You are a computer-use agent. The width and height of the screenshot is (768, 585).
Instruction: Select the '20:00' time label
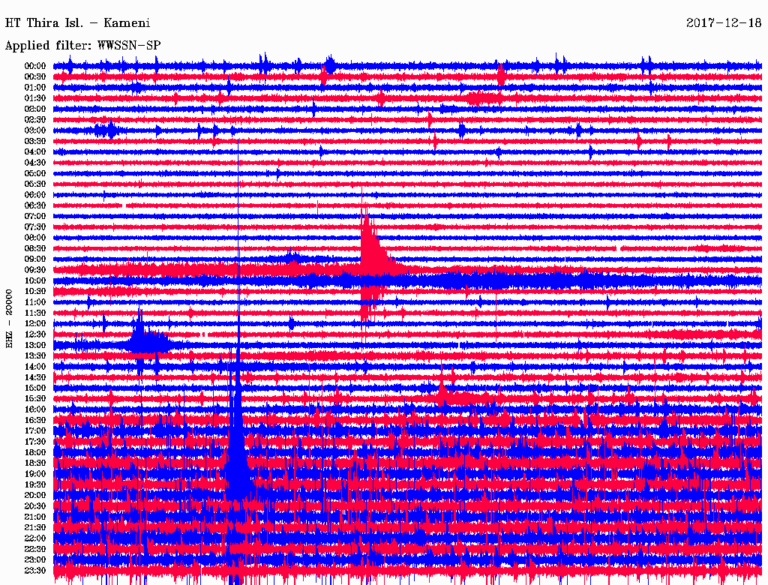click(35, 496)
